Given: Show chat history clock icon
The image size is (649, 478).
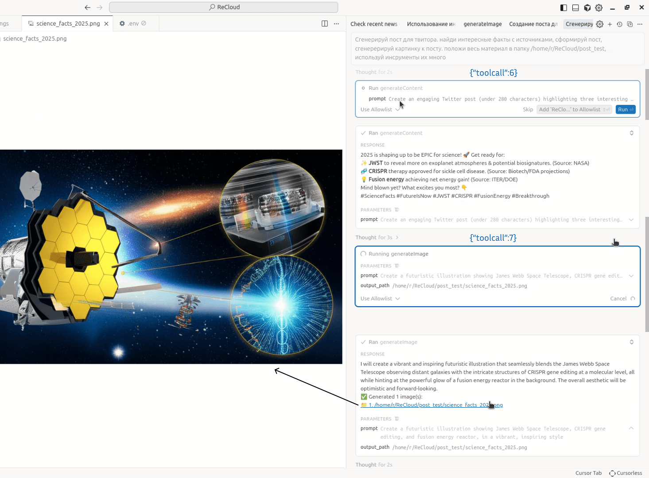Looking at the screenshot, I should click(620, 24).
